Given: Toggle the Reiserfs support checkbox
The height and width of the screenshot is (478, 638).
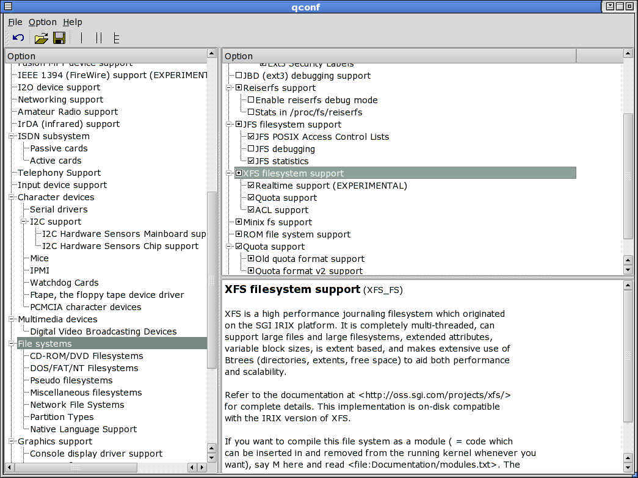Looking at the screenshot, I should pyautogui.click(x=239, y=88).
